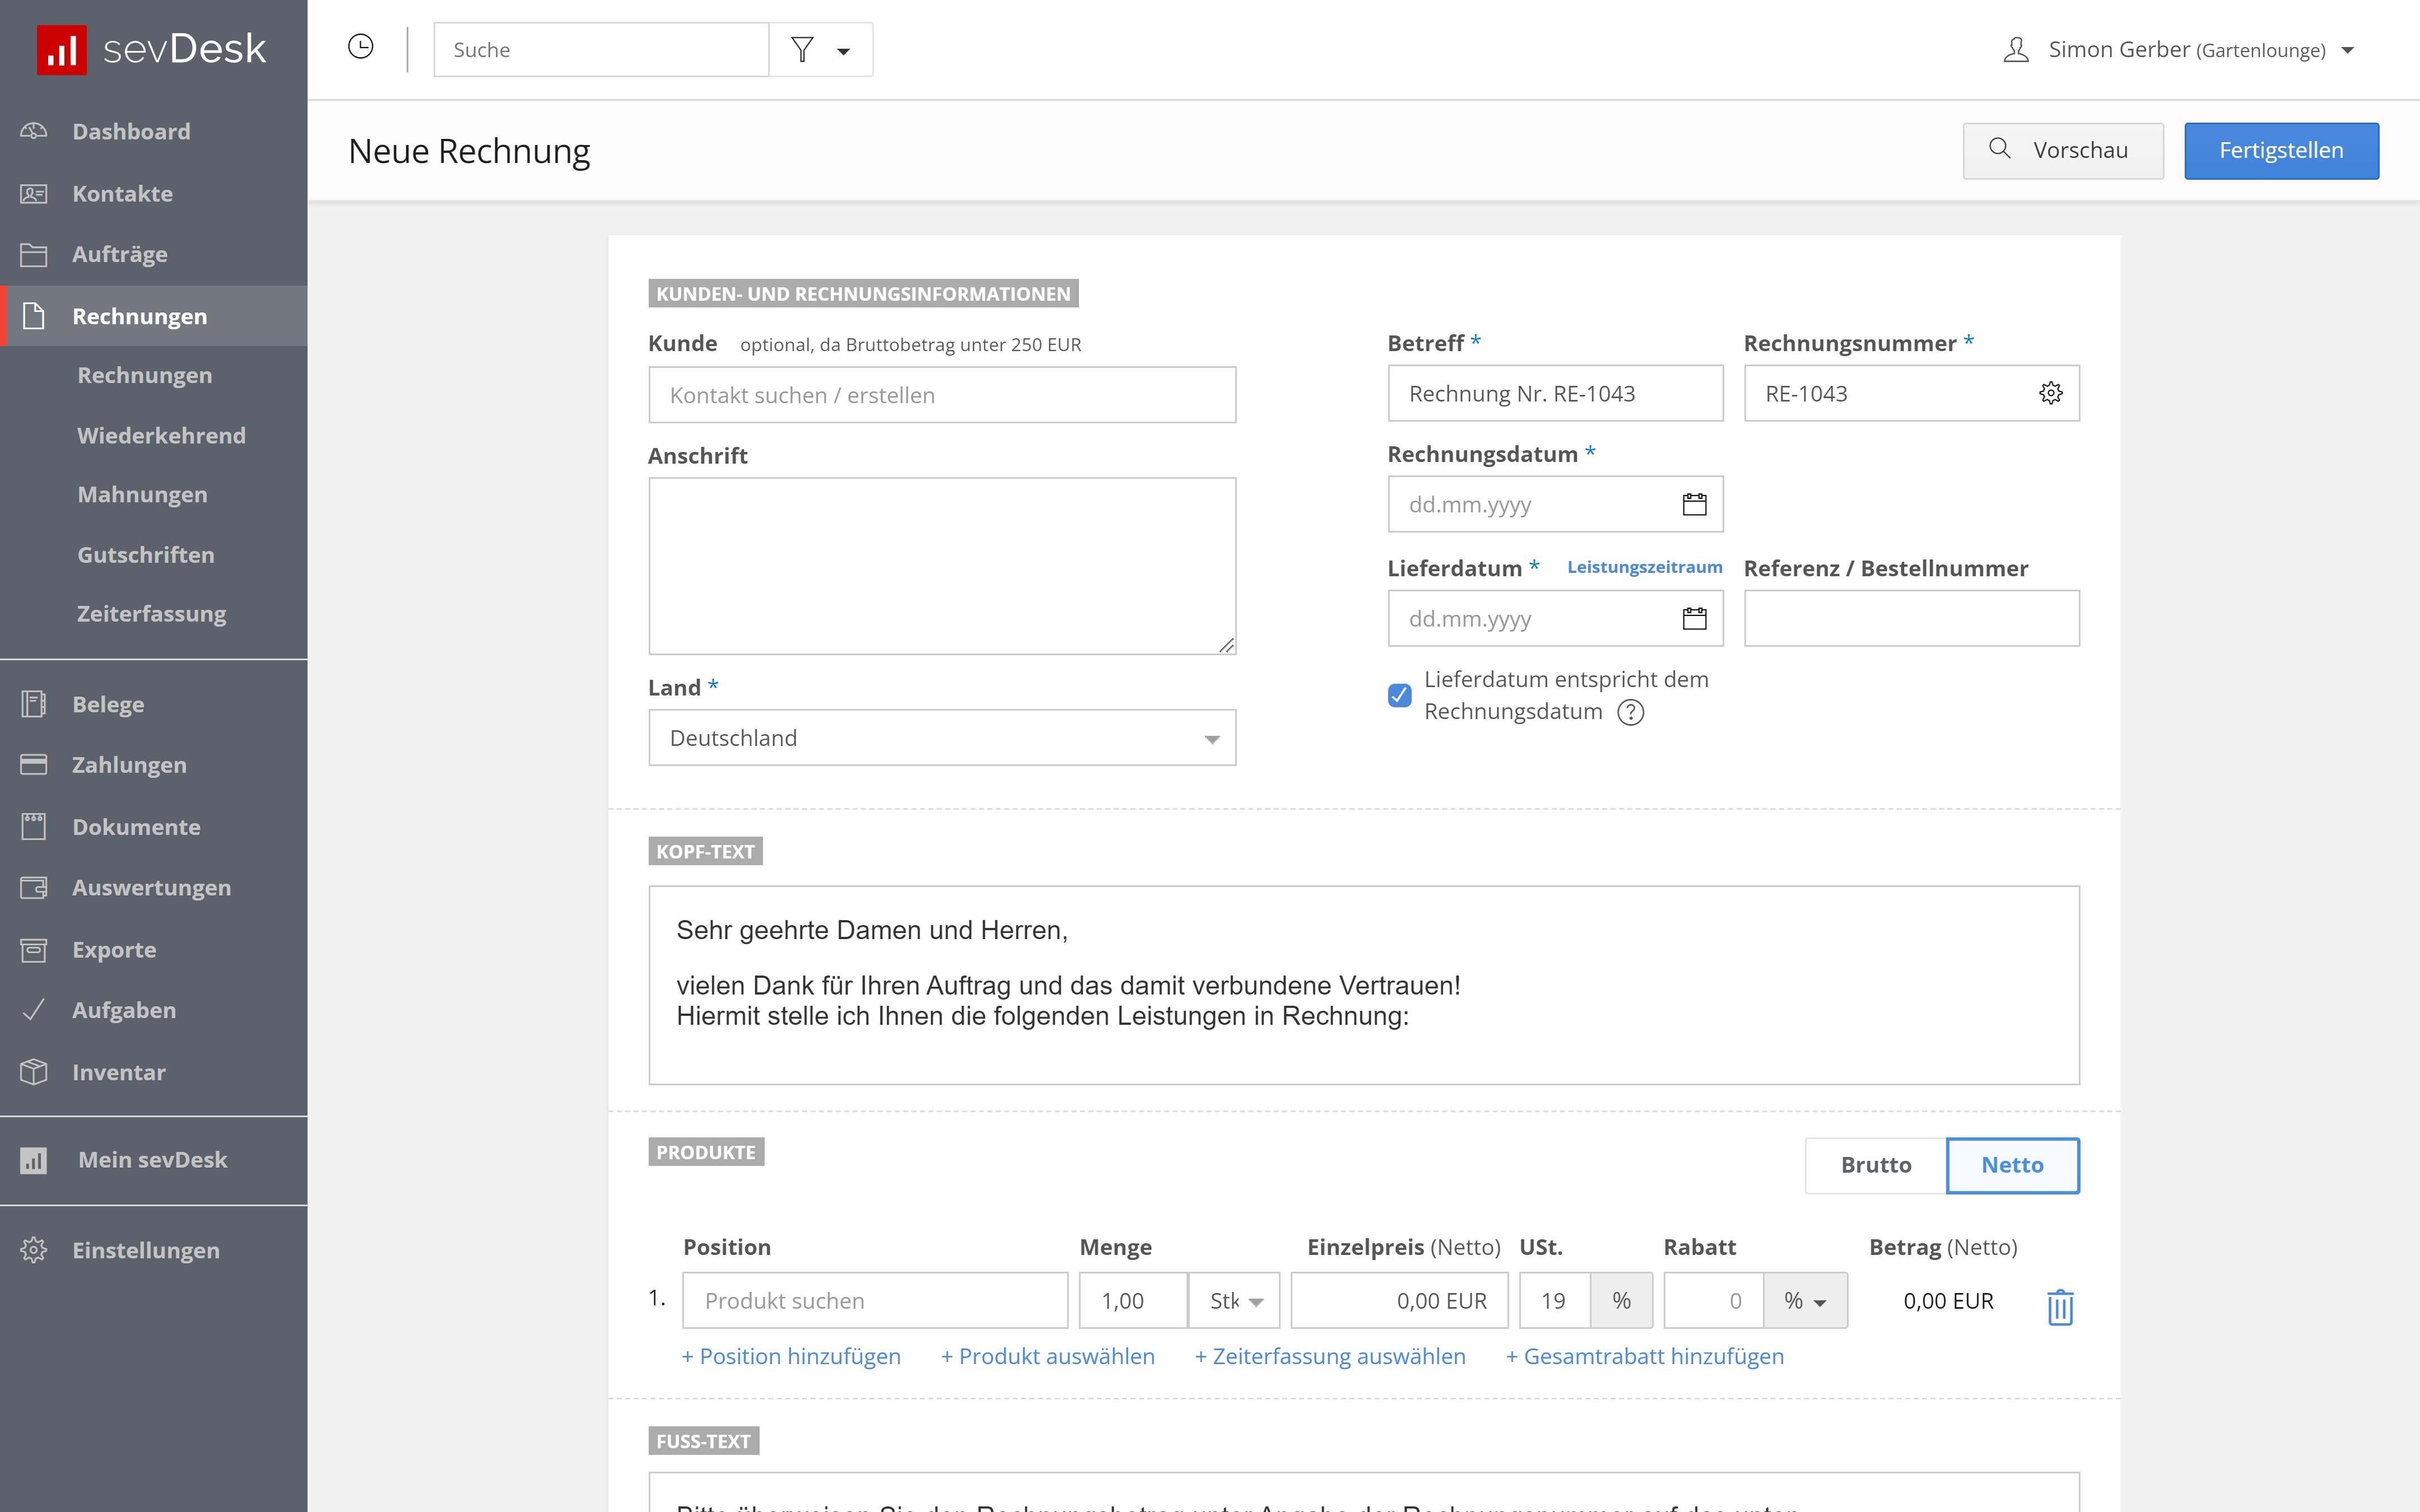Click the Dashboard gauge icon
This screenshot has width=2420, height=1512.
pyautogui.click(x=34, y=131)
